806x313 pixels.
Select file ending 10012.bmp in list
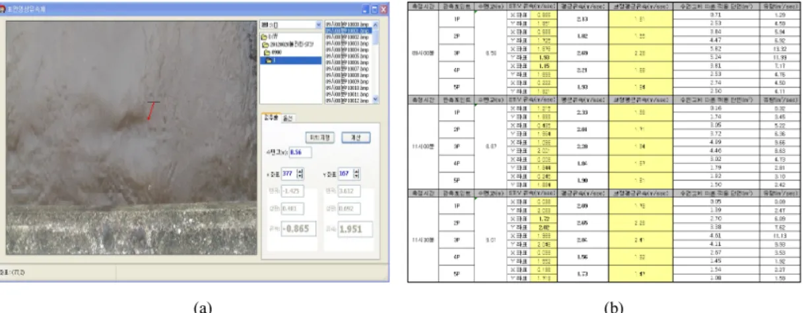[349, 100]
